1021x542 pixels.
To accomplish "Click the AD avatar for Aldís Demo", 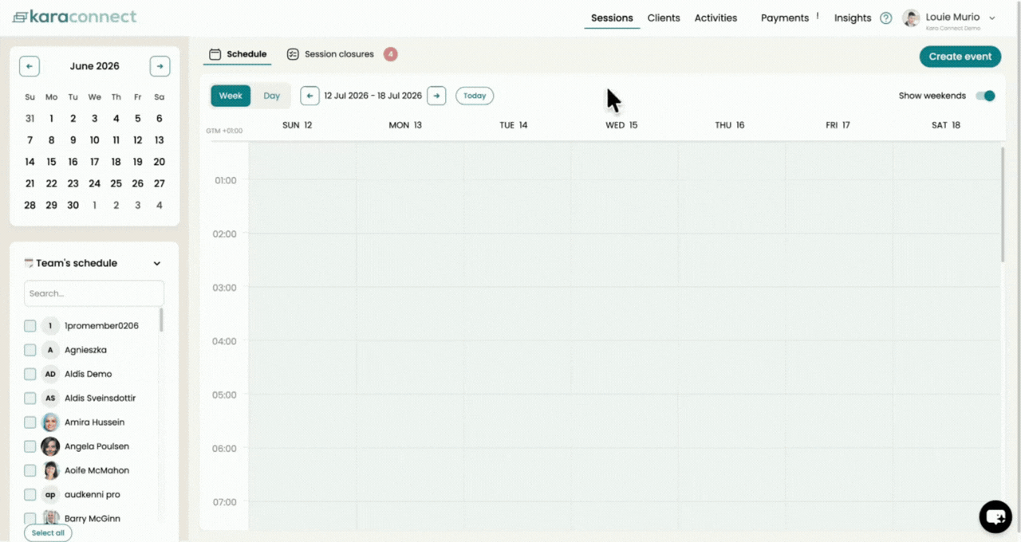I will pyautogui.click(x=50, y=374).
